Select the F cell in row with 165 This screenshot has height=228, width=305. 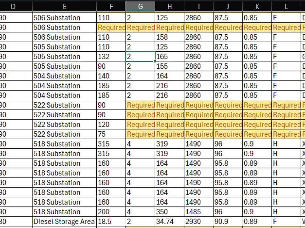[x=286, y=57]
